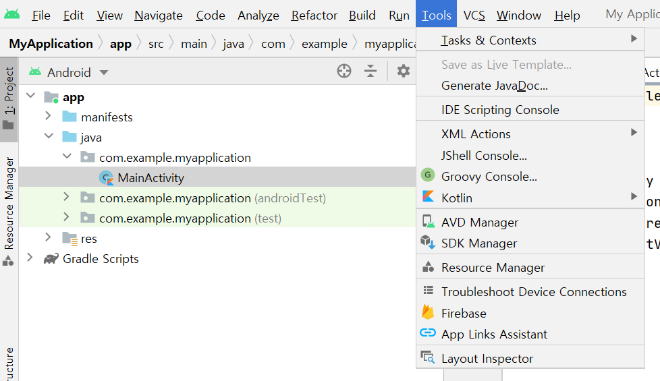
Task: Select IDE Scripting Console
Action: click(x=530, y=110)
